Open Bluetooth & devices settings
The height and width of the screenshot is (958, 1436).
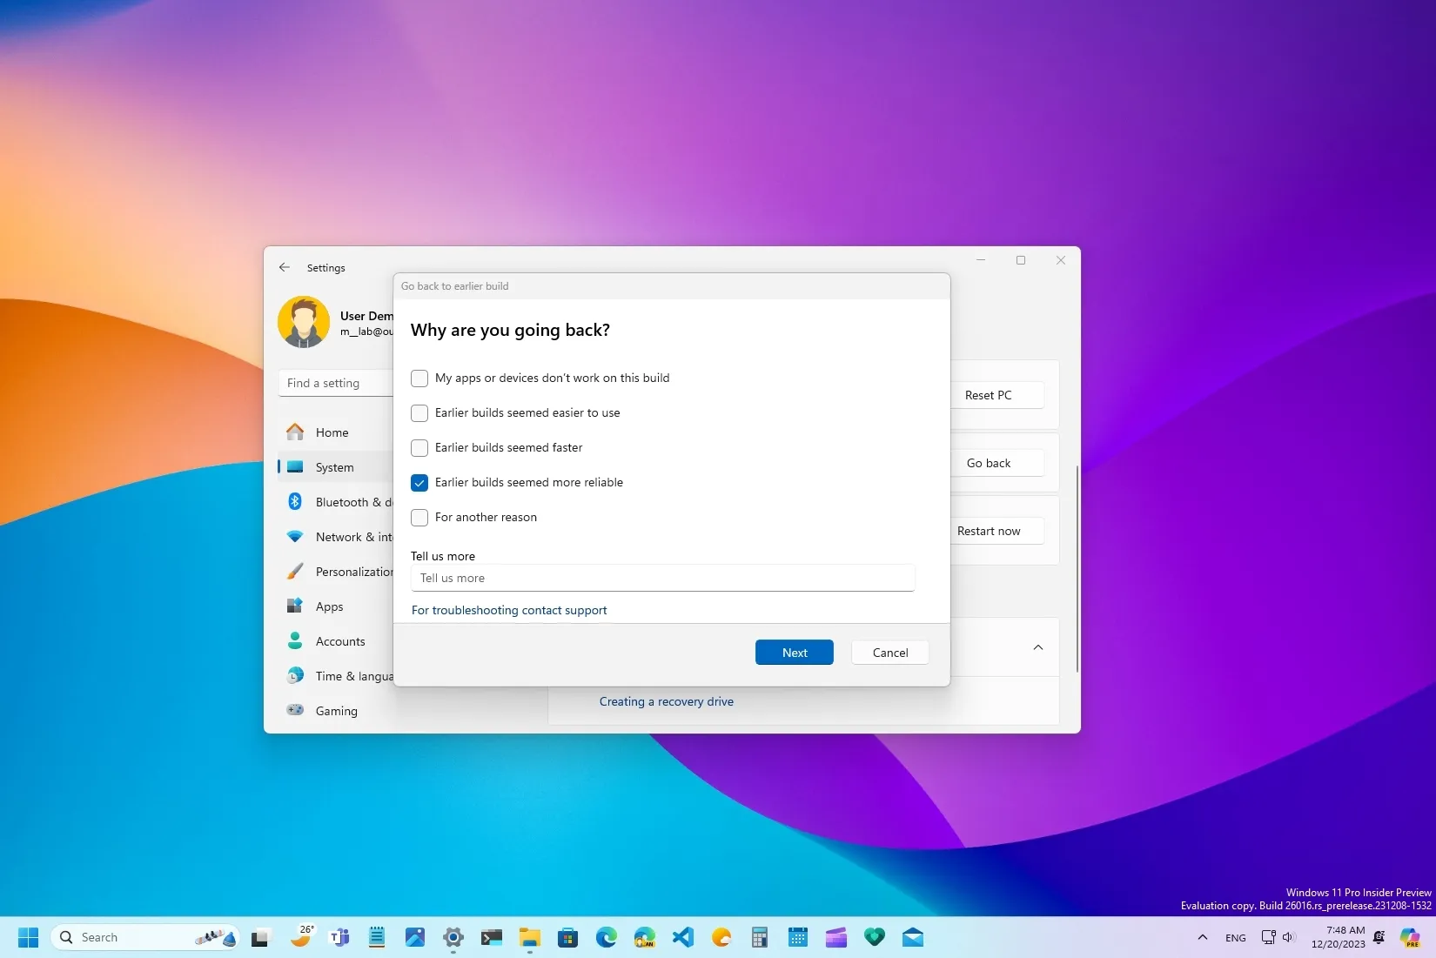(x=347, y=502)
